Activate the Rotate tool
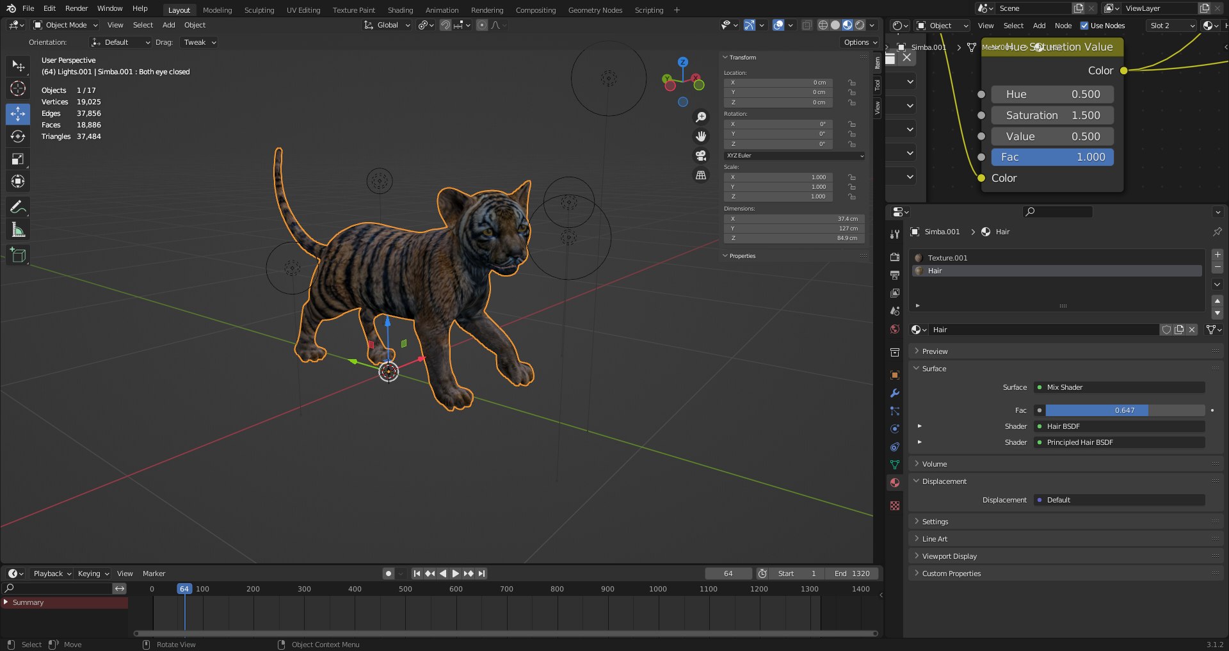Image resolution: width=1229 pixels, height=651 pixels. (18, 136)
